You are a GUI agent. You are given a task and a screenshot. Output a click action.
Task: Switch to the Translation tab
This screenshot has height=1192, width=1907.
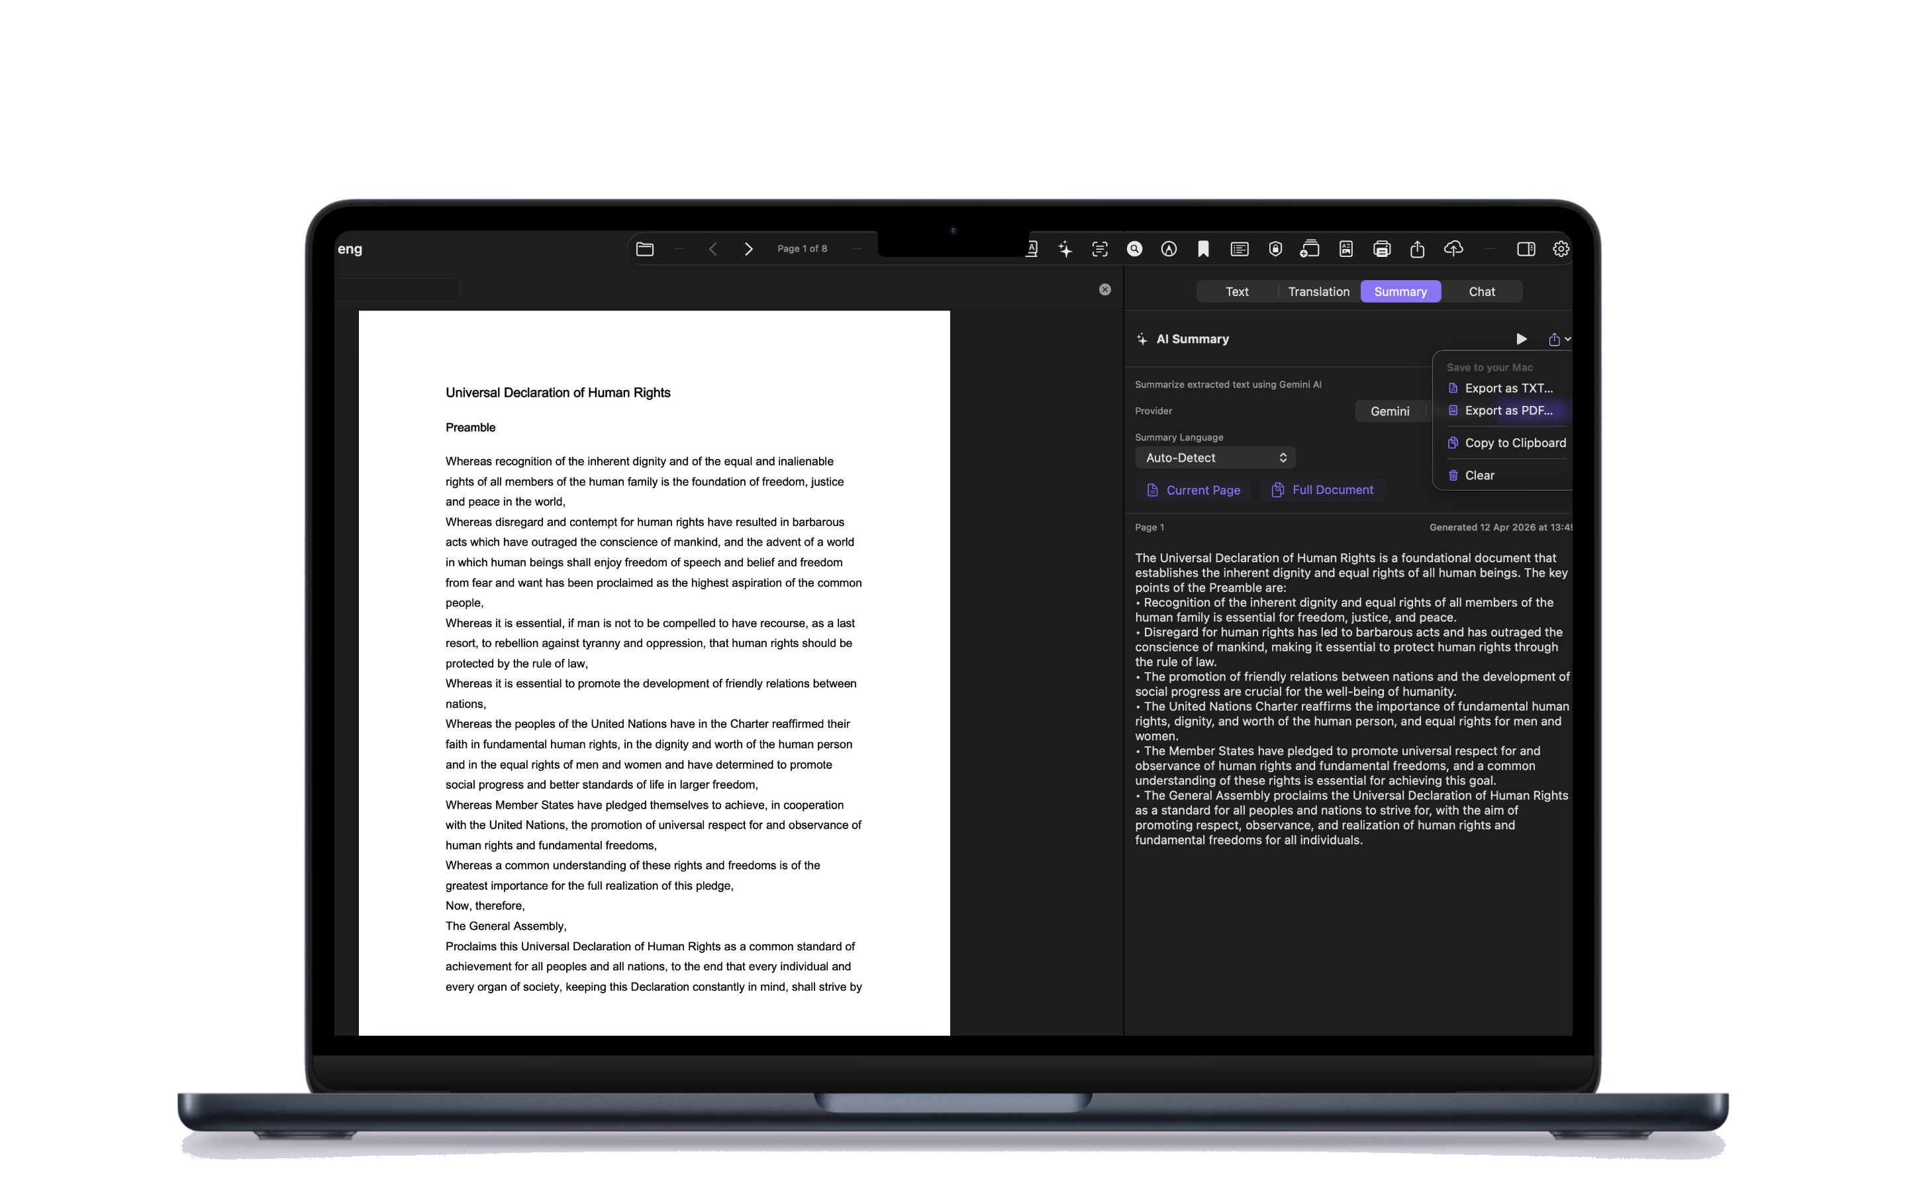[1318, 291]
